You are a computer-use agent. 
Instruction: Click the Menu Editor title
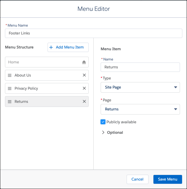[x=94, y=9]
